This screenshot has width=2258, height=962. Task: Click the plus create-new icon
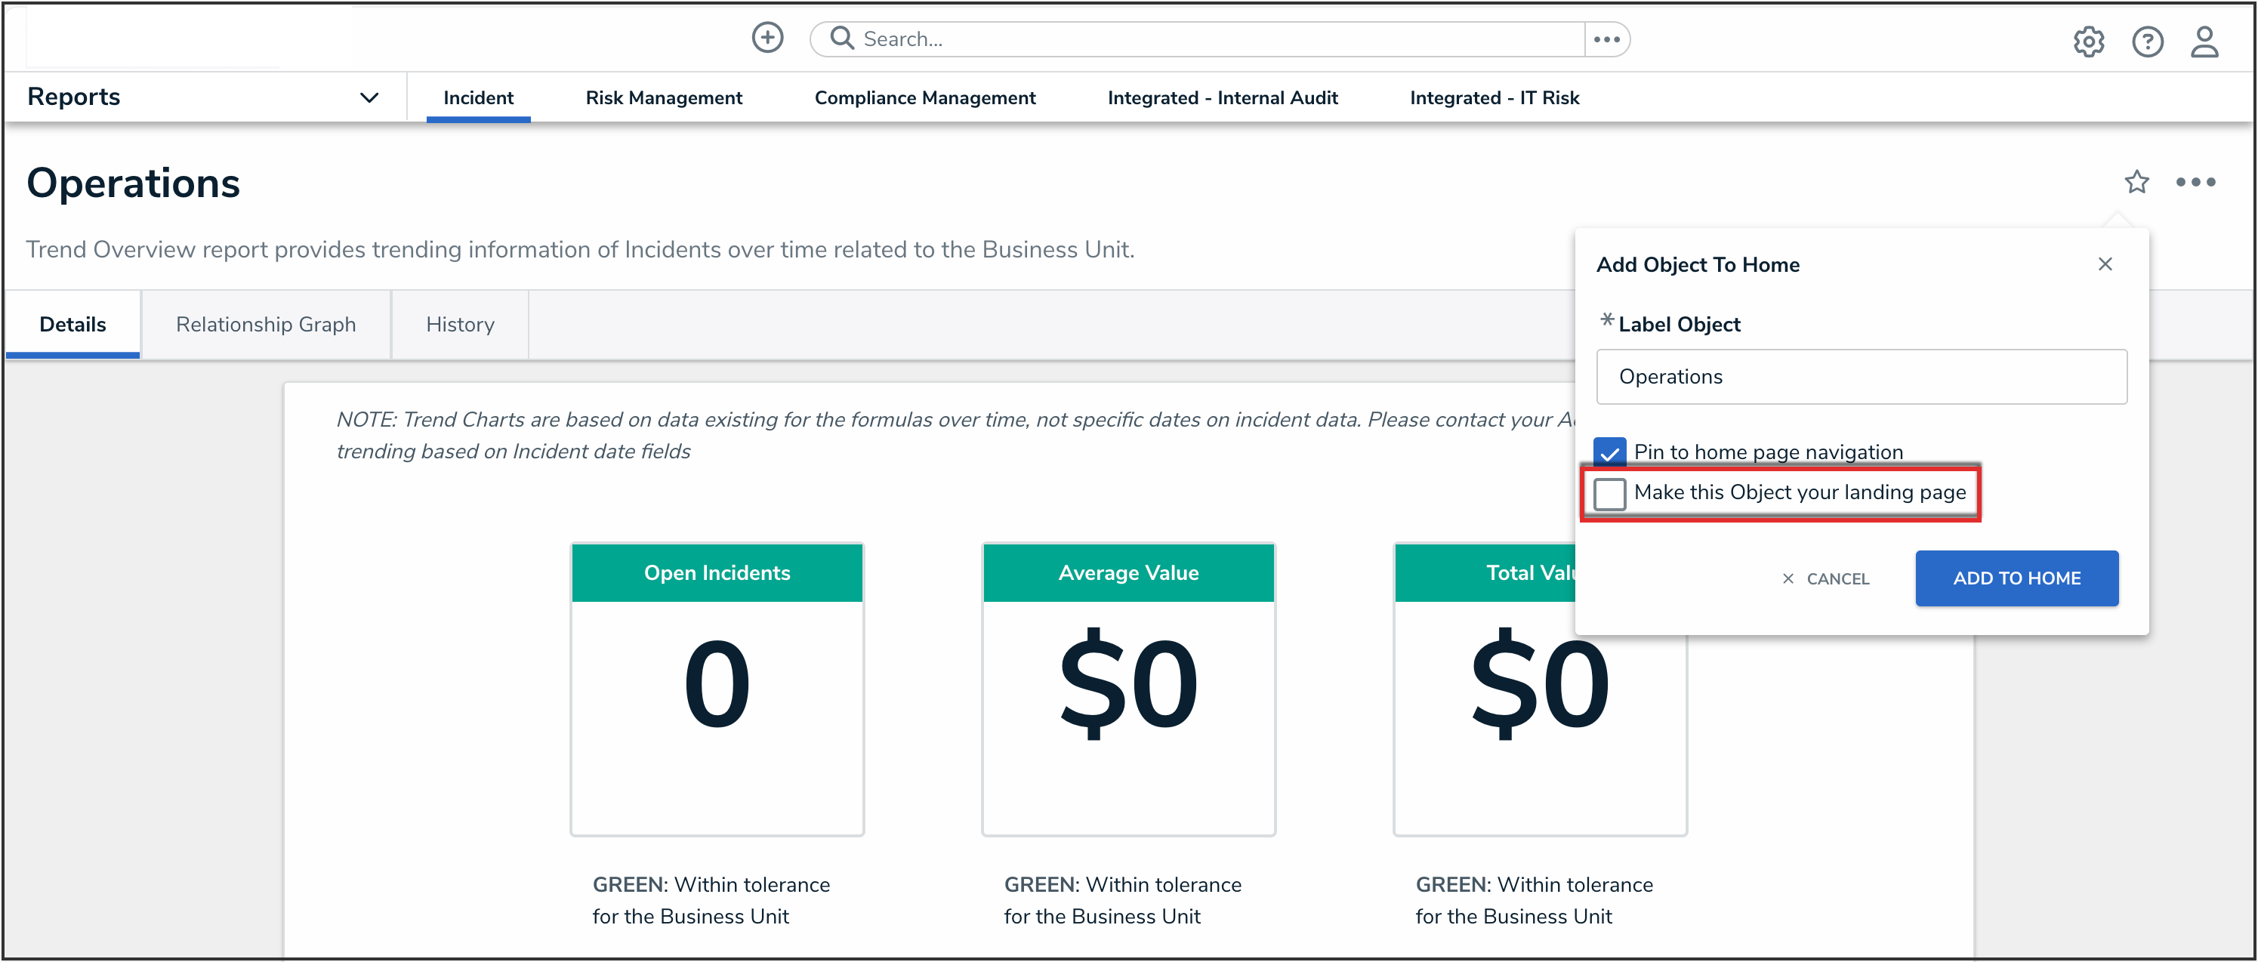point(767,38)
